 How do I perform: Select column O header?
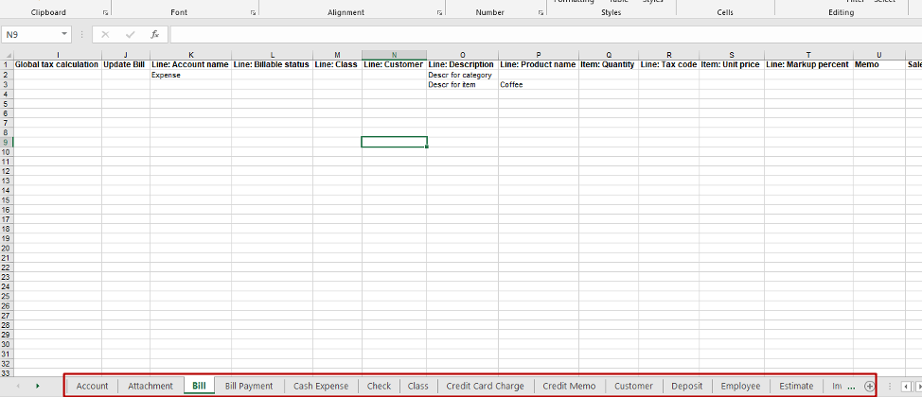[x=463, y=55]
